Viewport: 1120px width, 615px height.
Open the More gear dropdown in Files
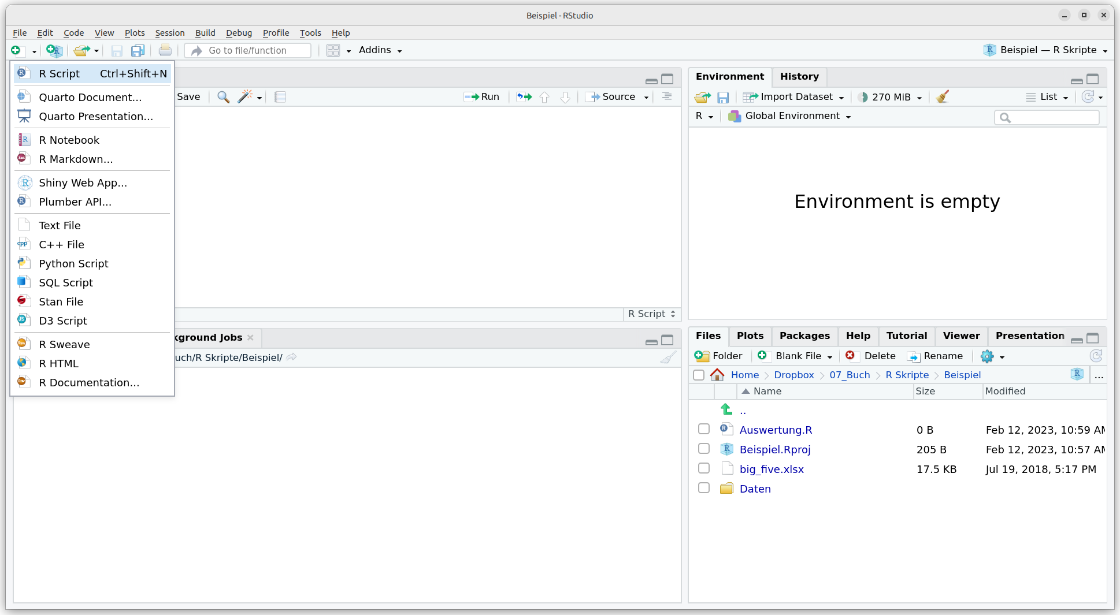992,356
